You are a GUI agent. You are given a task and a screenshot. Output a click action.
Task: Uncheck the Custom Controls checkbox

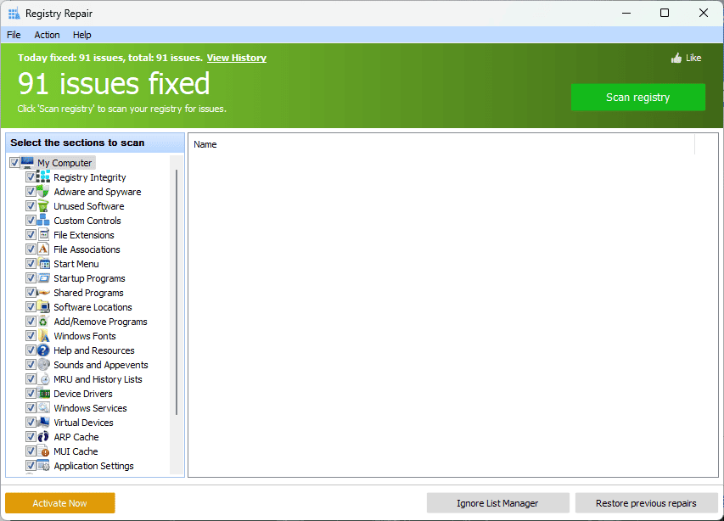coord(31,220)
